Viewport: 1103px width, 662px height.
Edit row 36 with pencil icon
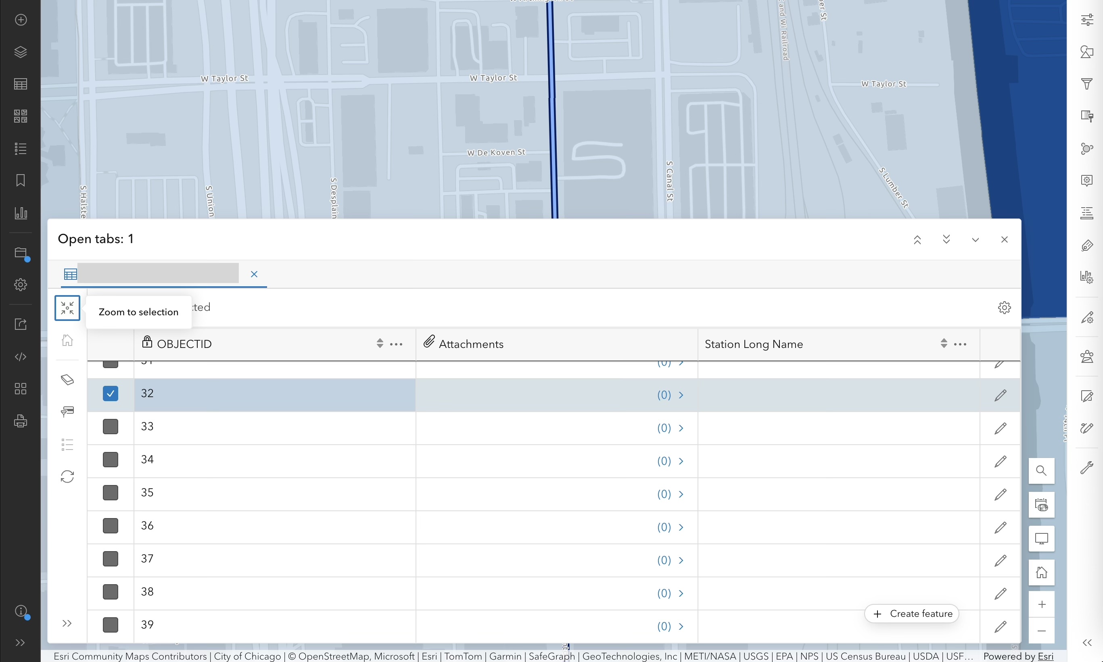pyautogui.click(x=1001, y=527)
